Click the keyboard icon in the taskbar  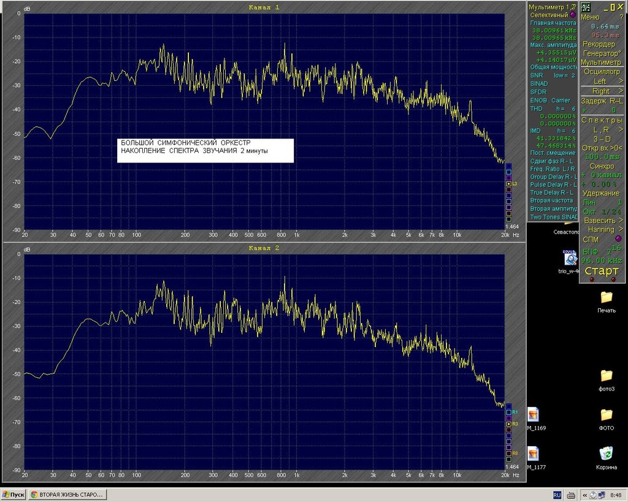click(x=571, y=494)
